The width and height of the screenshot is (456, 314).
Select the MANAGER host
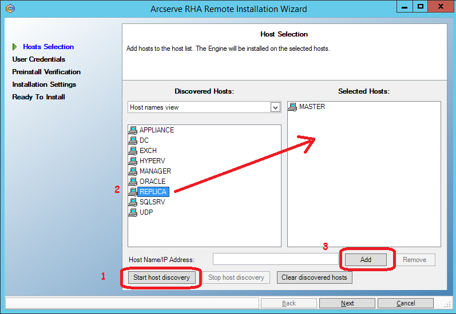point(155,171)
